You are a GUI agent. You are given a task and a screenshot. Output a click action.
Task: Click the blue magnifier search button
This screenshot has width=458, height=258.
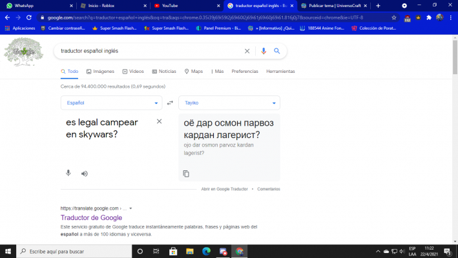click(x=277, y=51)
